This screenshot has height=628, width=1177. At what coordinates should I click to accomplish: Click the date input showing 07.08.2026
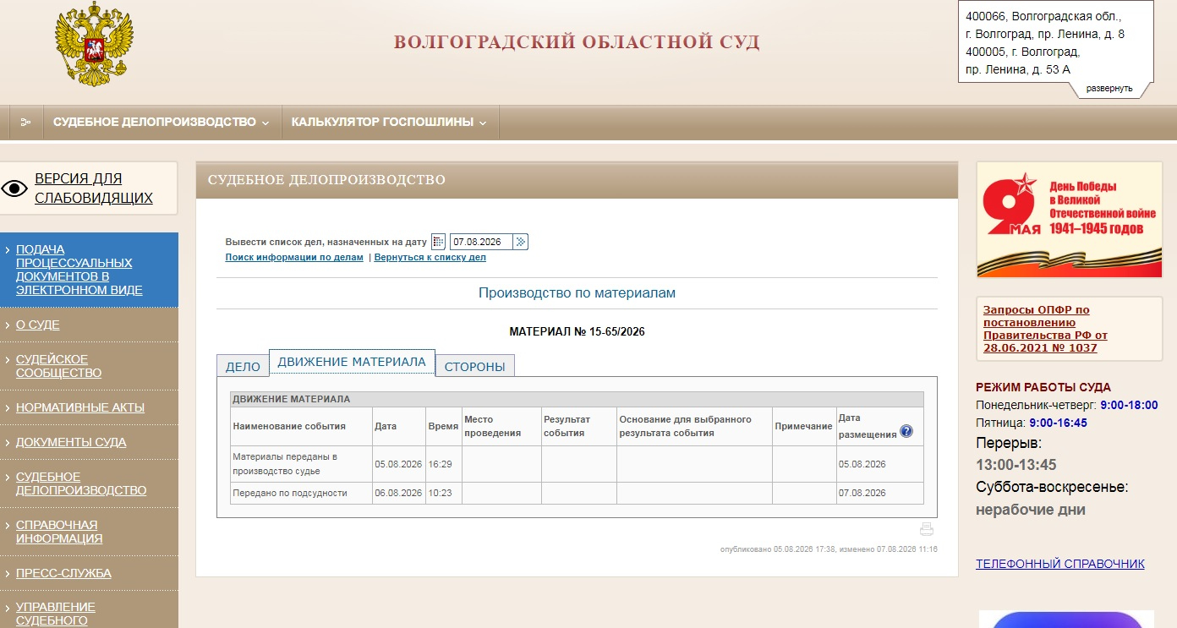[x=481, y=242]
